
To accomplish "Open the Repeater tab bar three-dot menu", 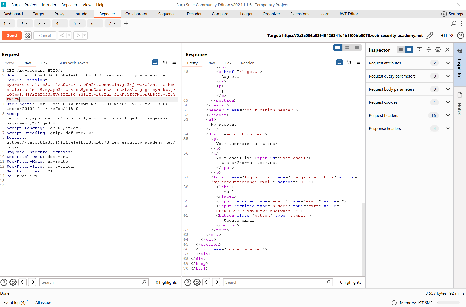I will point(461,24).
